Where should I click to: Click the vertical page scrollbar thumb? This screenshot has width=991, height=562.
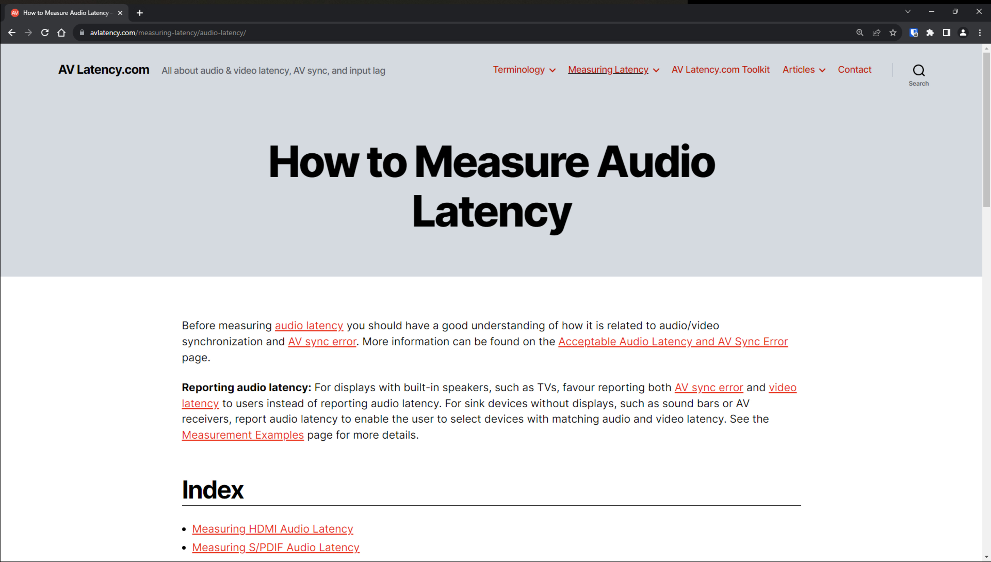pos(986,129)
